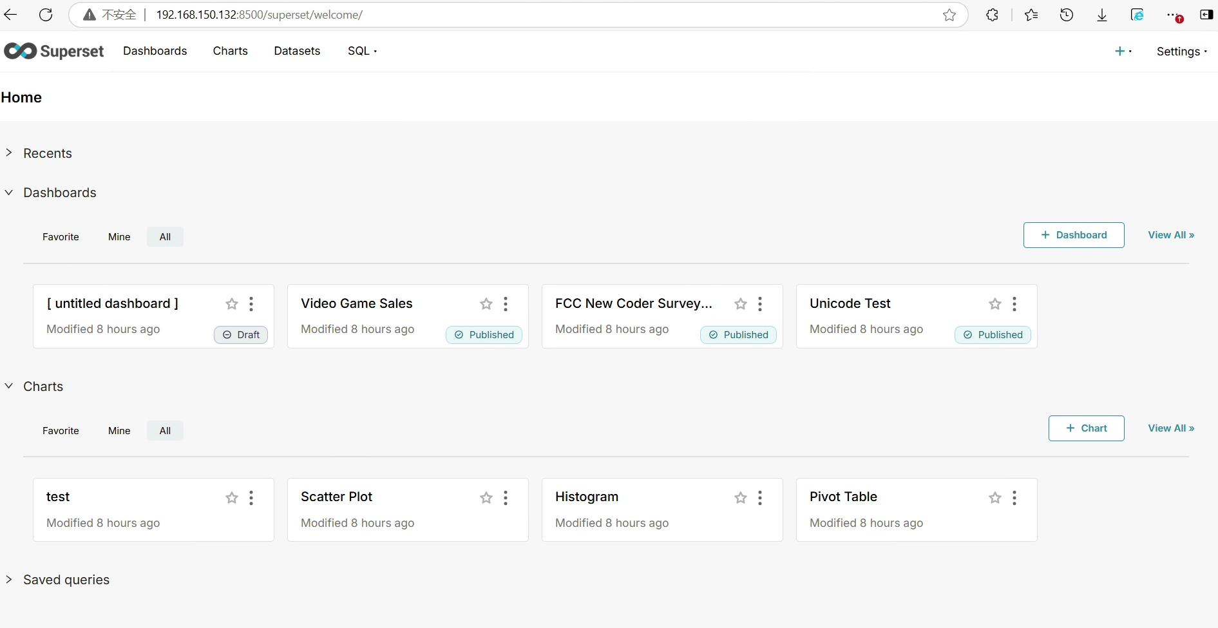Open browser downloads icon
Screen dimensions: 1218x628
1102,15
